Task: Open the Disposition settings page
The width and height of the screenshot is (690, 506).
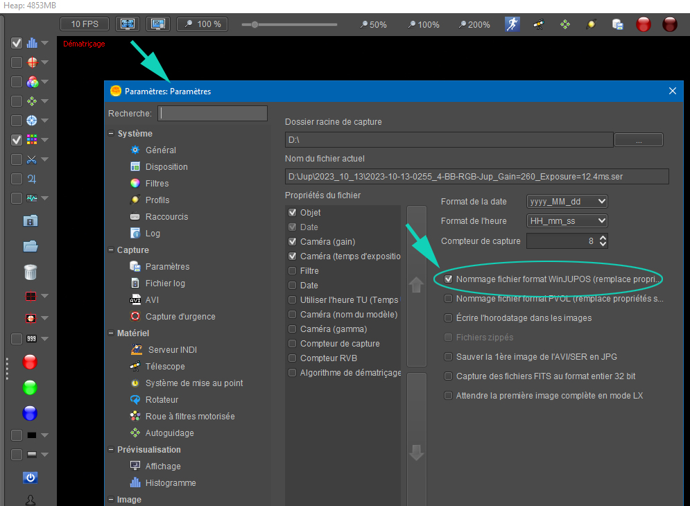Action: pyautogui.click(x=166, y=167)
